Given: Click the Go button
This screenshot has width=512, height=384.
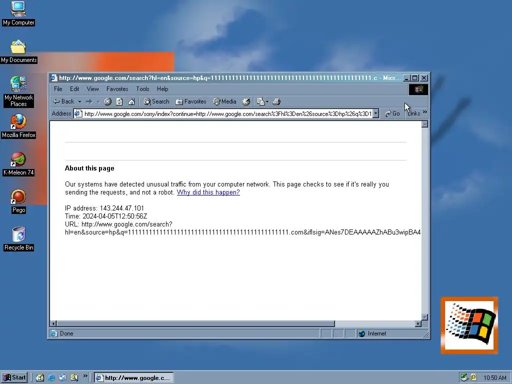Looking at the screenshot, I should point(392,113).
